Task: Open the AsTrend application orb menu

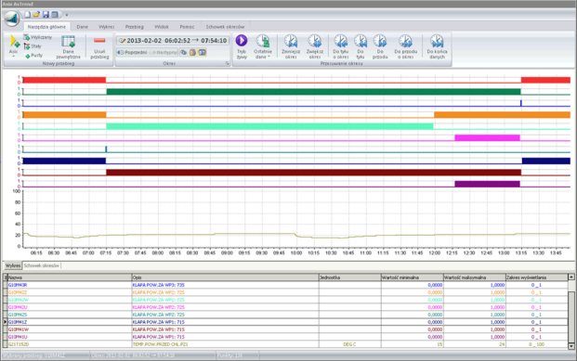Action: pos(11,18)
